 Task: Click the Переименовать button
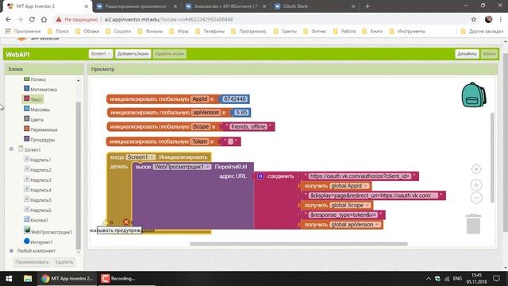(x=32, y=261)
